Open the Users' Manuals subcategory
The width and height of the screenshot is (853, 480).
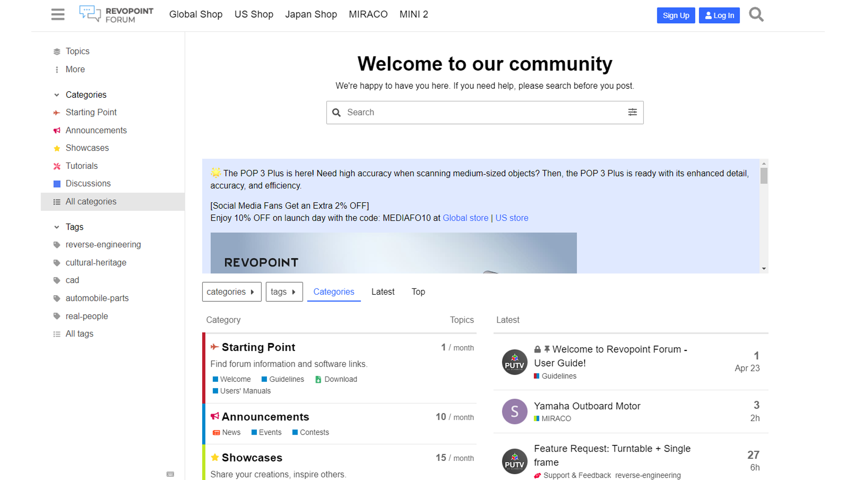click(x=241, y=391)
